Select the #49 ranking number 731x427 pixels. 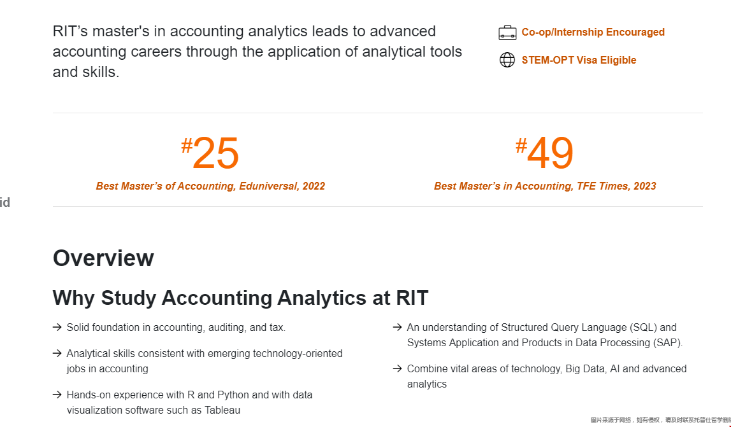pos(544,153)
